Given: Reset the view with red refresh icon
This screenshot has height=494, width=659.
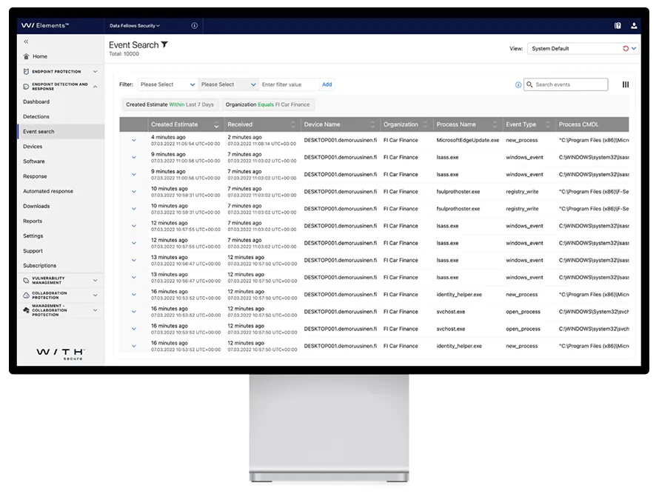Looking at the screenshot, I should pos(625,49).
